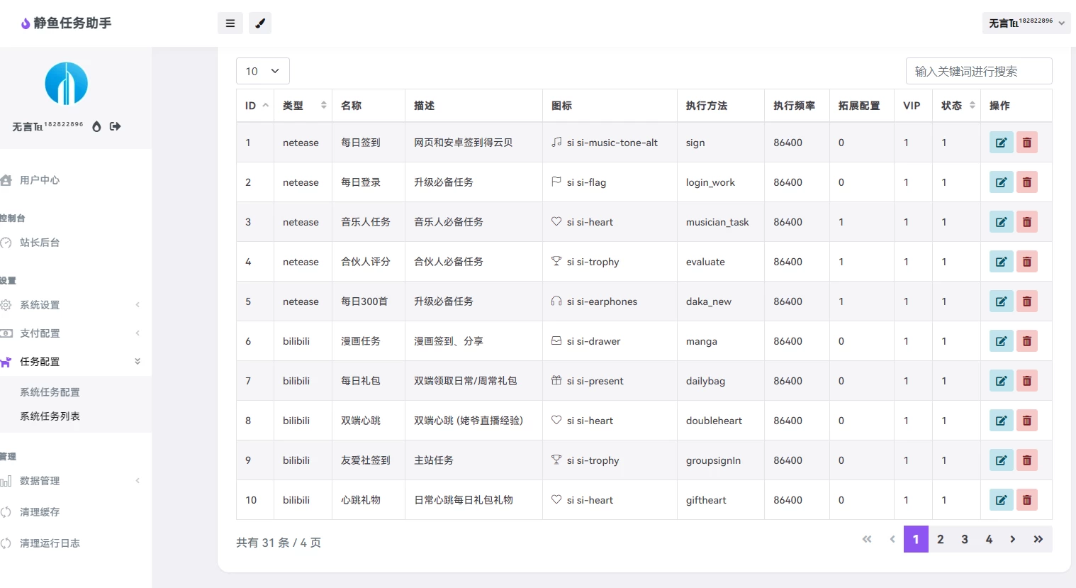This screenshot has width=1076, height=588.
Task: Delete the 每日300首 task row
Action: coord(1026,301)
